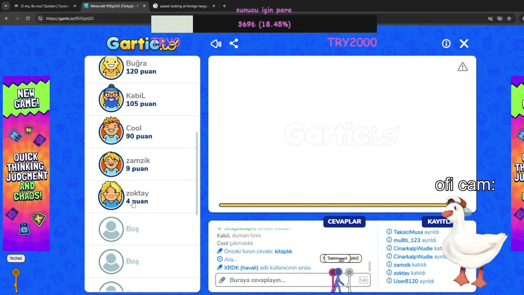Click pencil icon beside 'XRDK (havali)' turn message
This screenshot has width=524, height=295.
pyautogui.click(x=220, y=268)
